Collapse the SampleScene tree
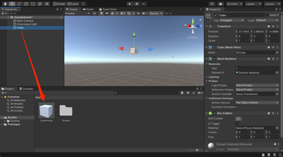This screenshot has width=283, height=157. point(8,17)
